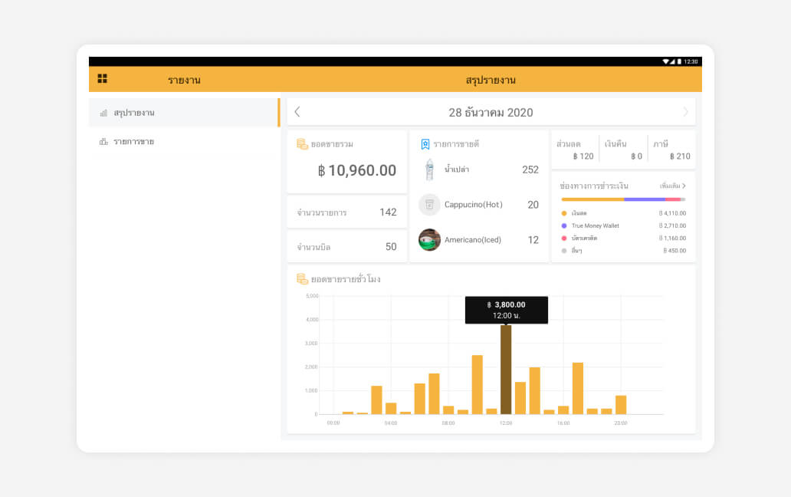Viewport: 791px width, 497px height.
Task: Click the highlighted 12:00 chart bar
Action: pyautogui.click(x=506, y=370)
